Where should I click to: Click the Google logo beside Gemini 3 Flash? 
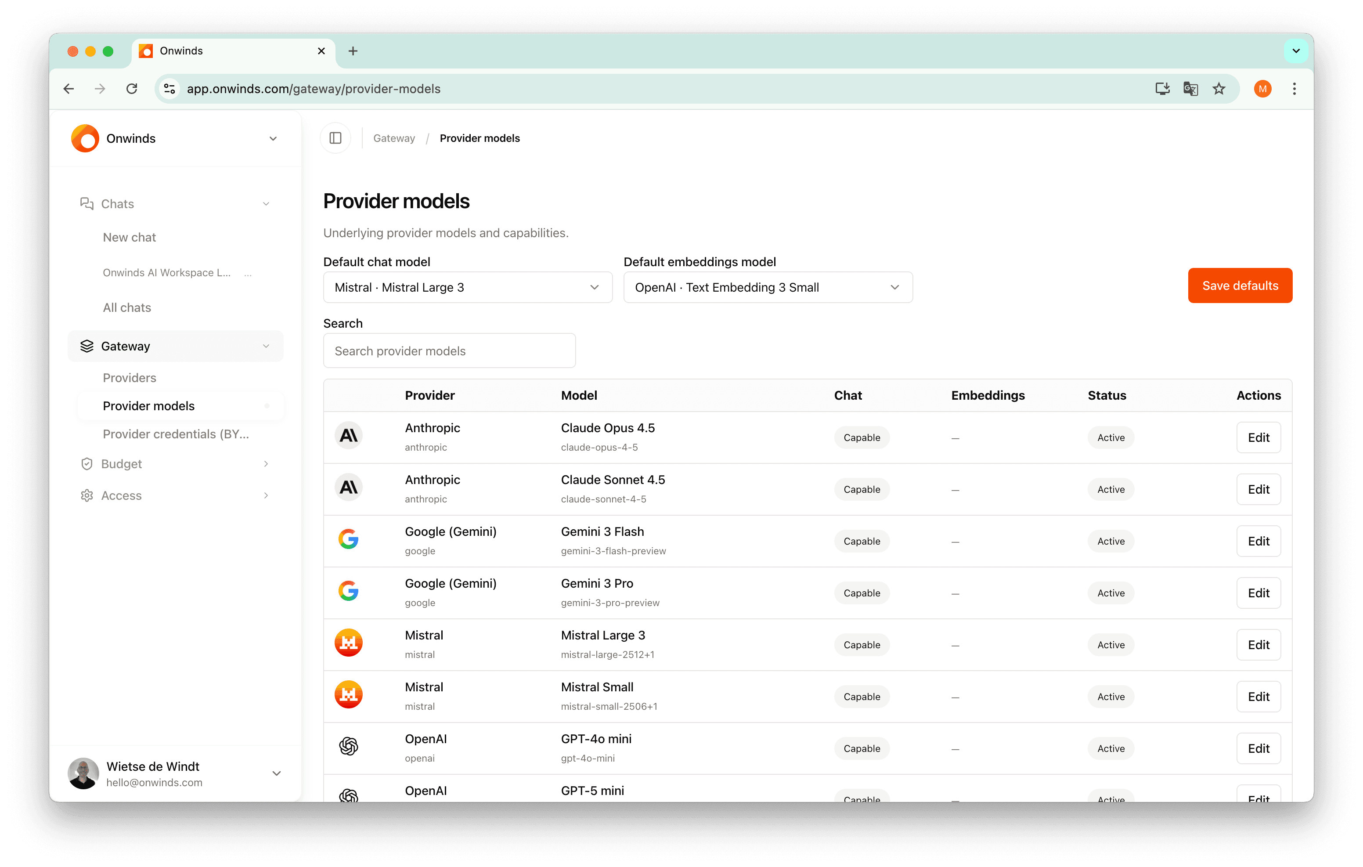[x=349, y=540]
